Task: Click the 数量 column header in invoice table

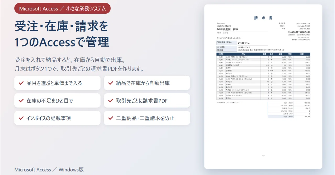Action: (265, 54)
